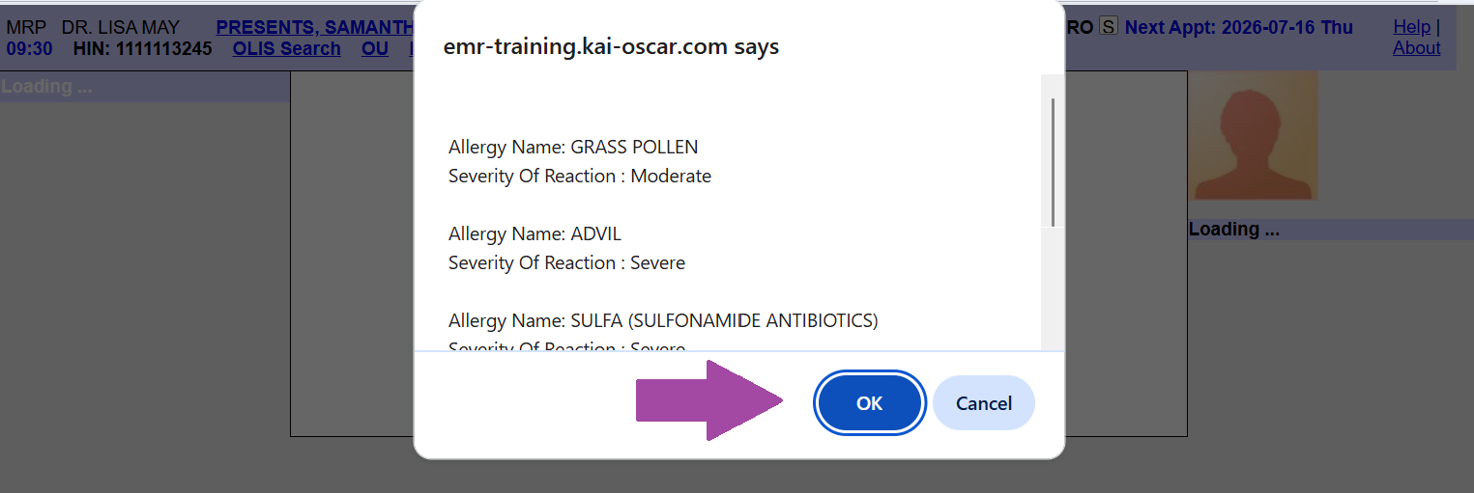This screenshot has height=493, width=1474.
Task: Click the OU link in header
Action: click(x=375, y=48)
